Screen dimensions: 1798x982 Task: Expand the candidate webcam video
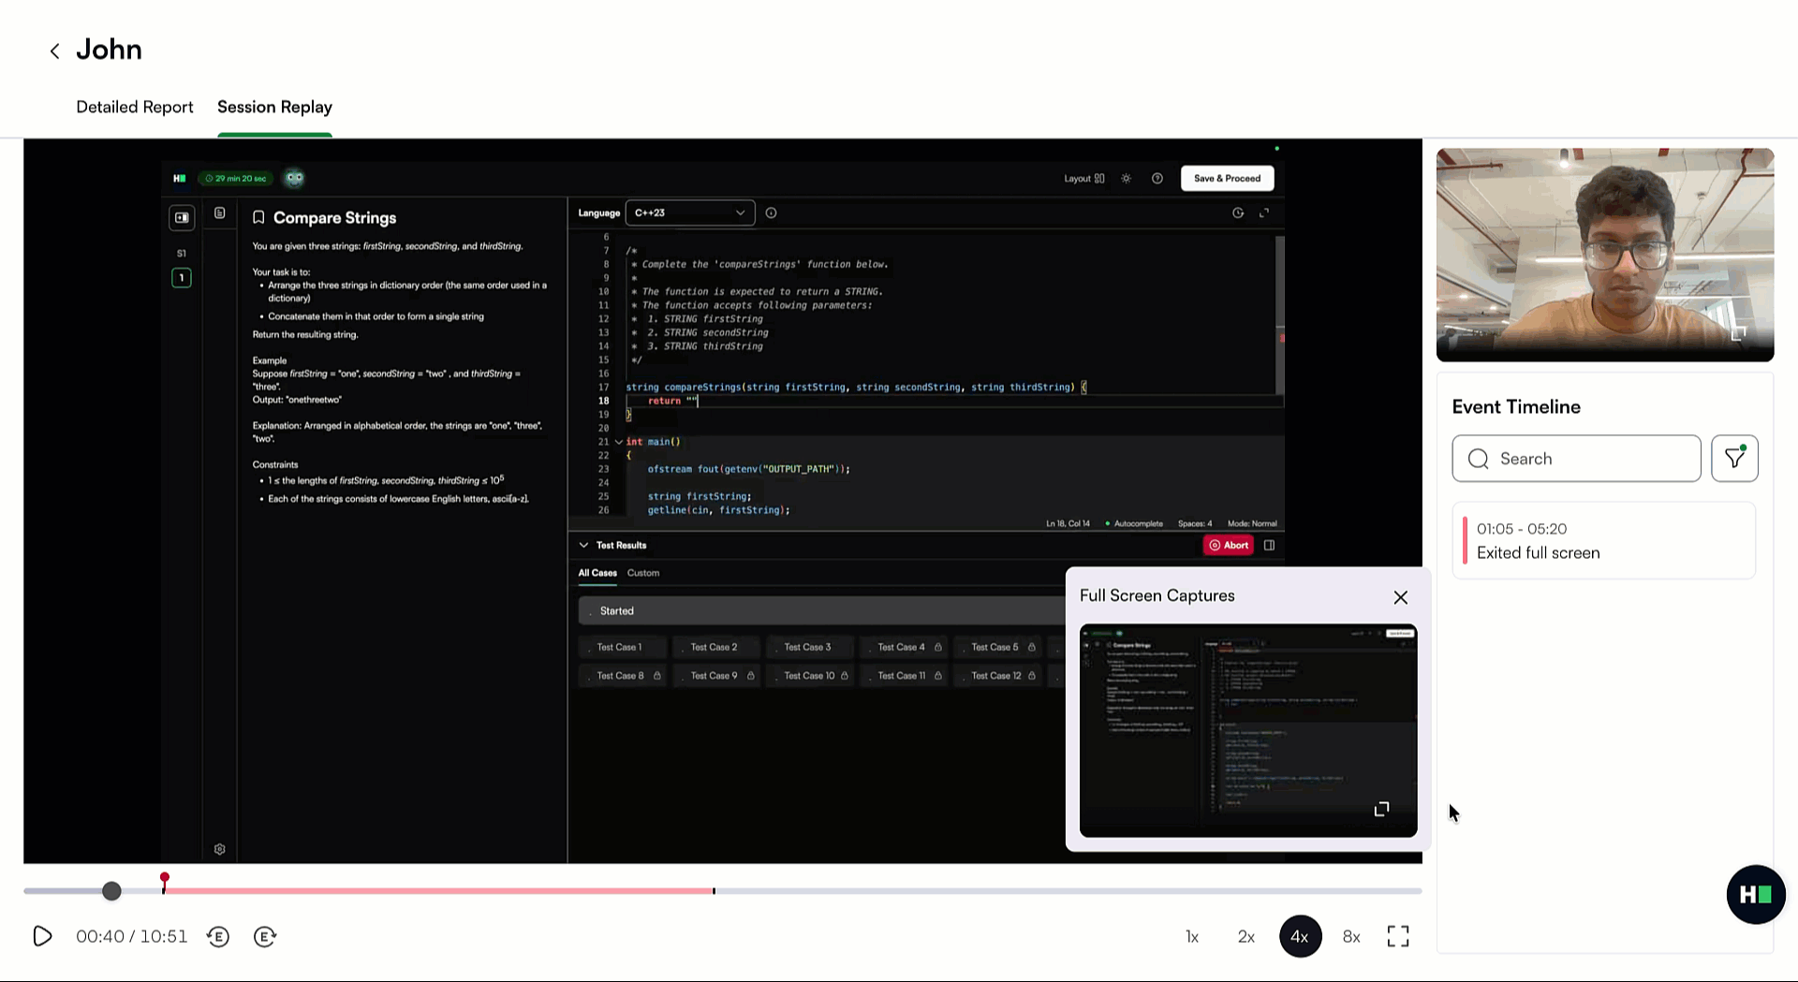1738,334
